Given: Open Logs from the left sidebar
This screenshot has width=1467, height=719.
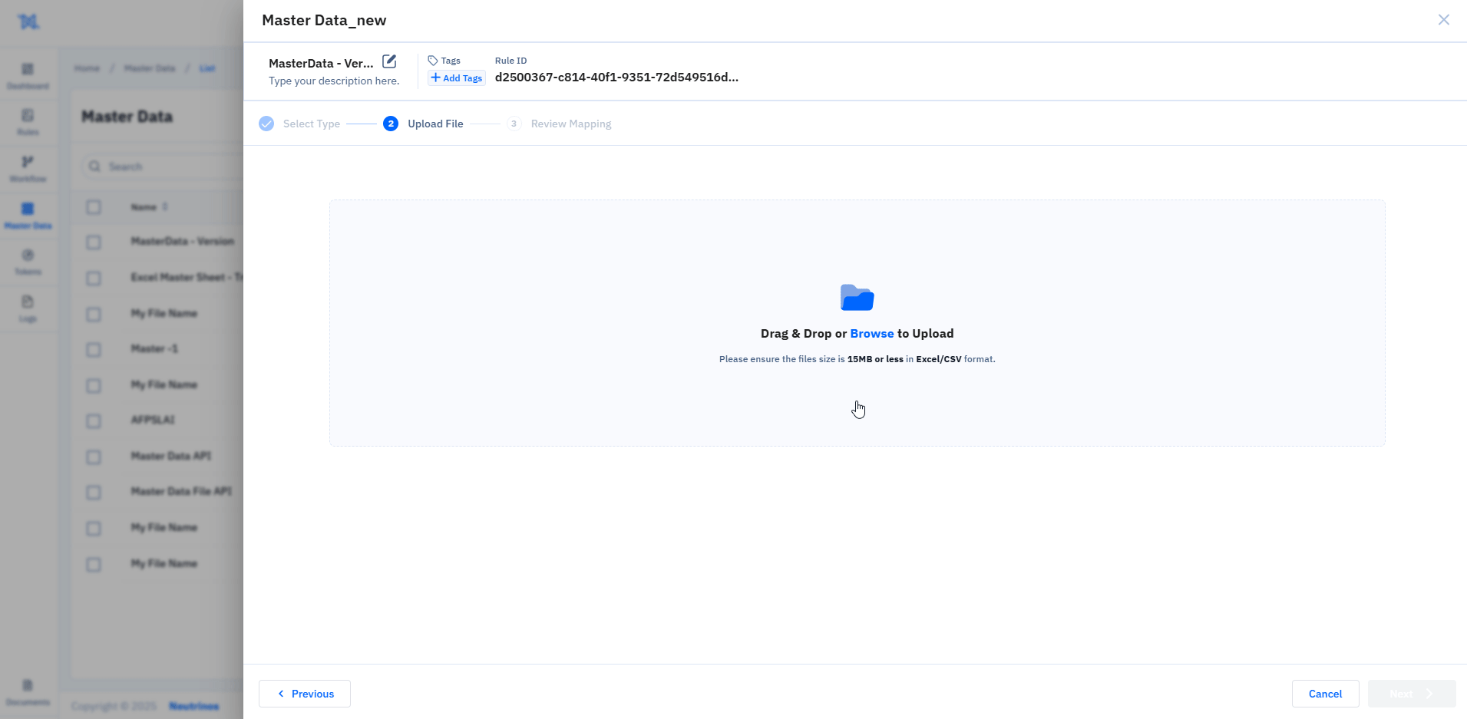Looking at the screenshot, I should tap(28, 309).
